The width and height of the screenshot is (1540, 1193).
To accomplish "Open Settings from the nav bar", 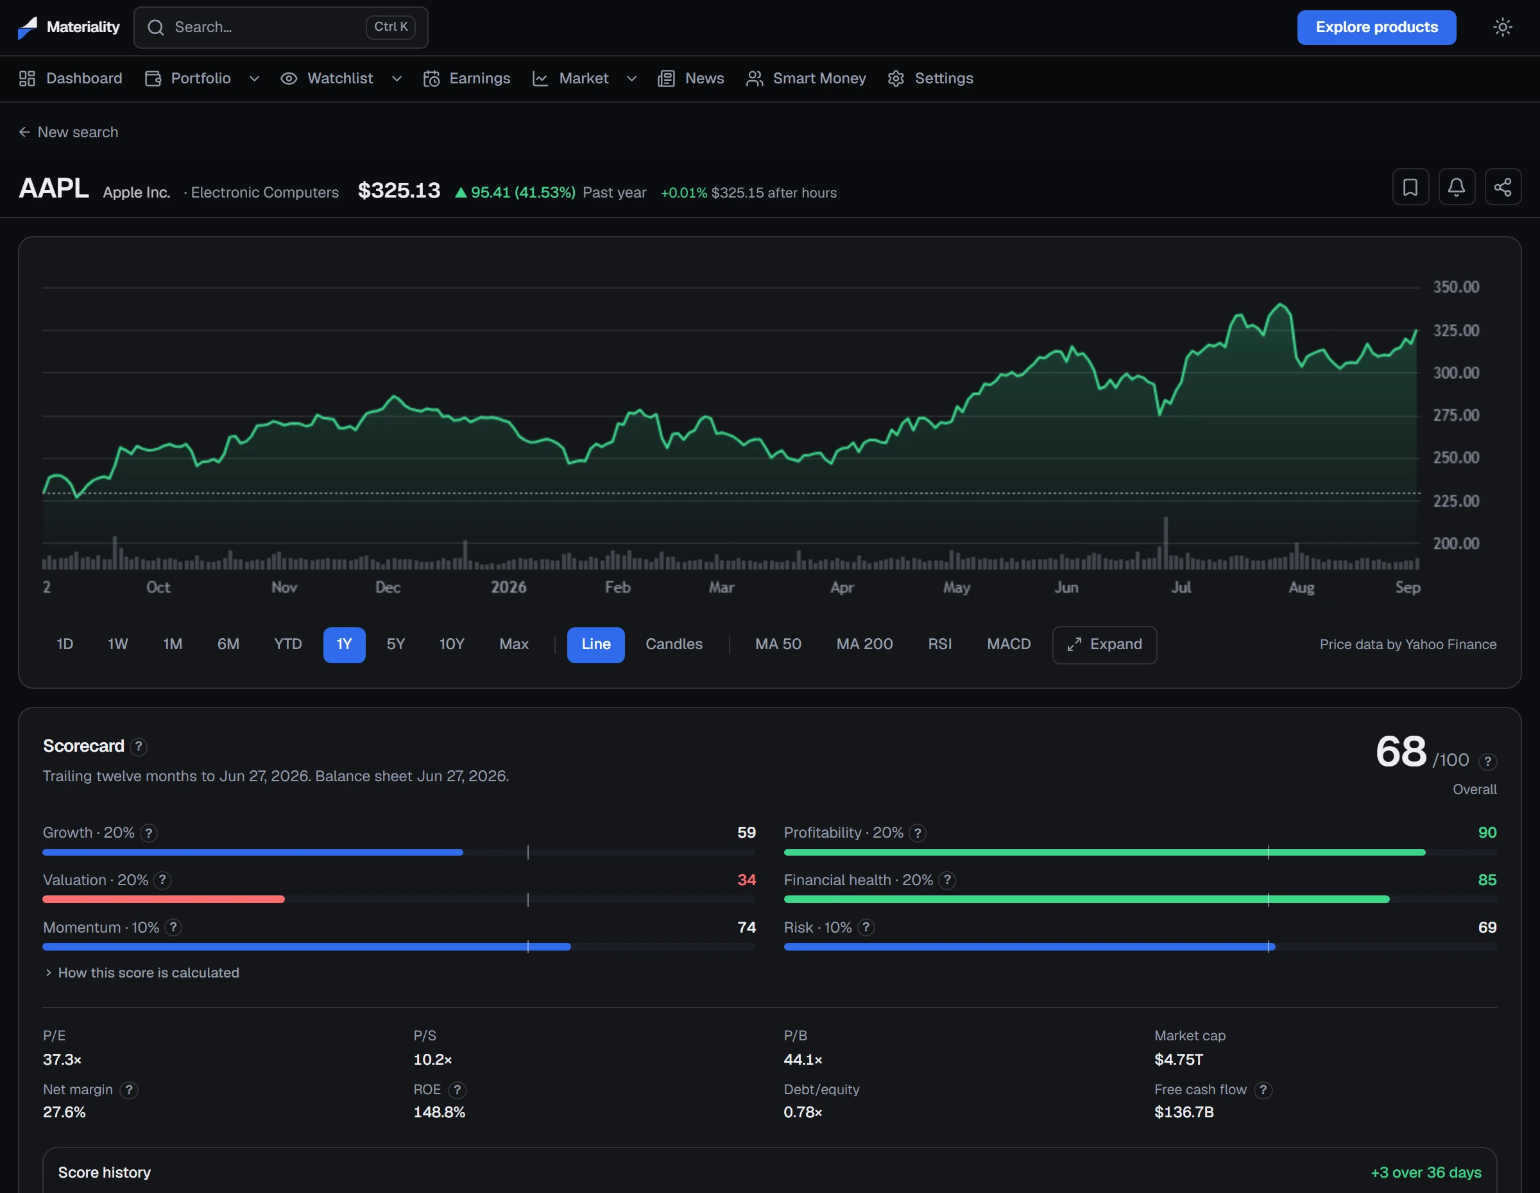I will 930,78.
